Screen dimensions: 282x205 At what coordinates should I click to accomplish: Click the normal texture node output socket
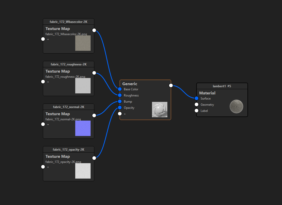pos(94,115)
